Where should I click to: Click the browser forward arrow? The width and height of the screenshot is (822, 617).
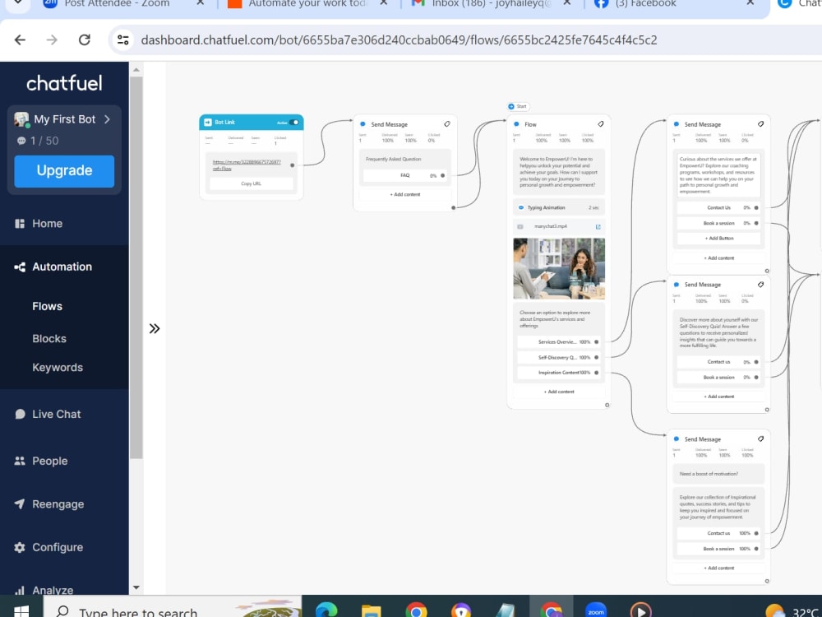[52, 39]
